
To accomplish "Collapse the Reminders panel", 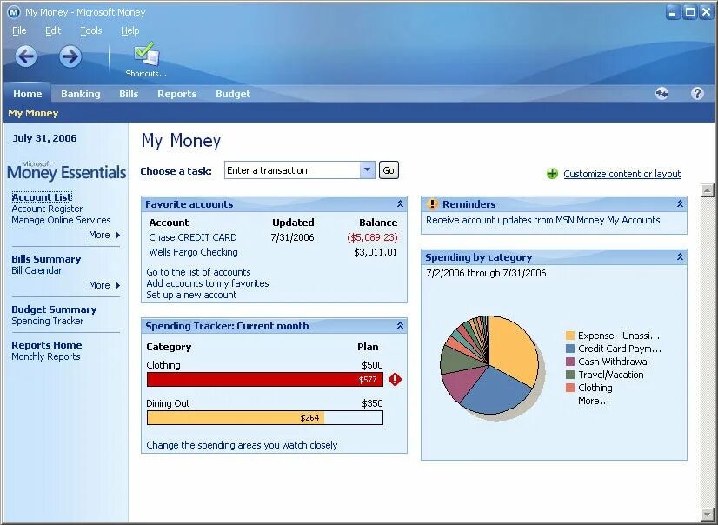I will [x=680, y=204].
